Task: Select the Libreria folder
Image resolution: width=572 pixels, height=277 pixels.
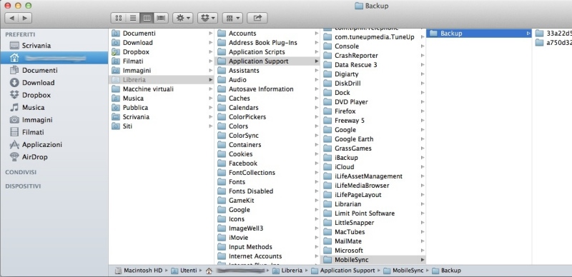Action: pos(162,79)
